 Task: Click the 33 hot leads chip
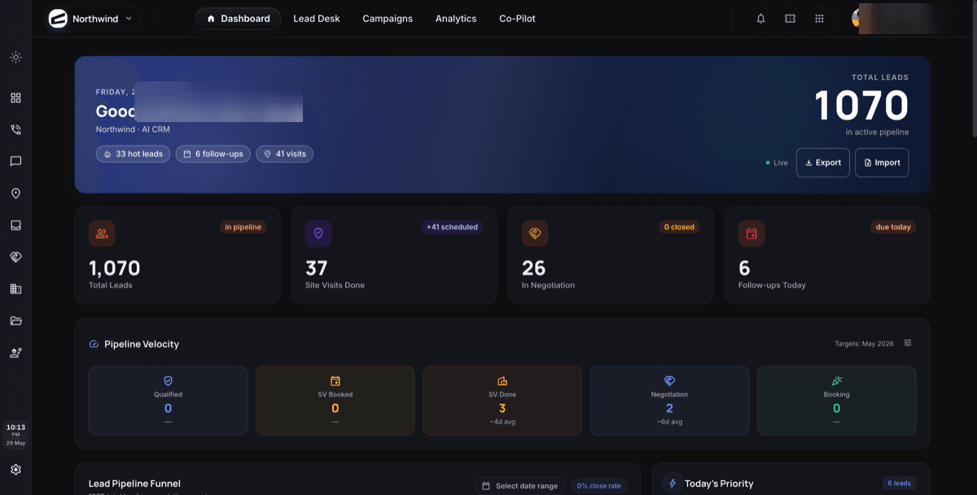coord(133,154)
